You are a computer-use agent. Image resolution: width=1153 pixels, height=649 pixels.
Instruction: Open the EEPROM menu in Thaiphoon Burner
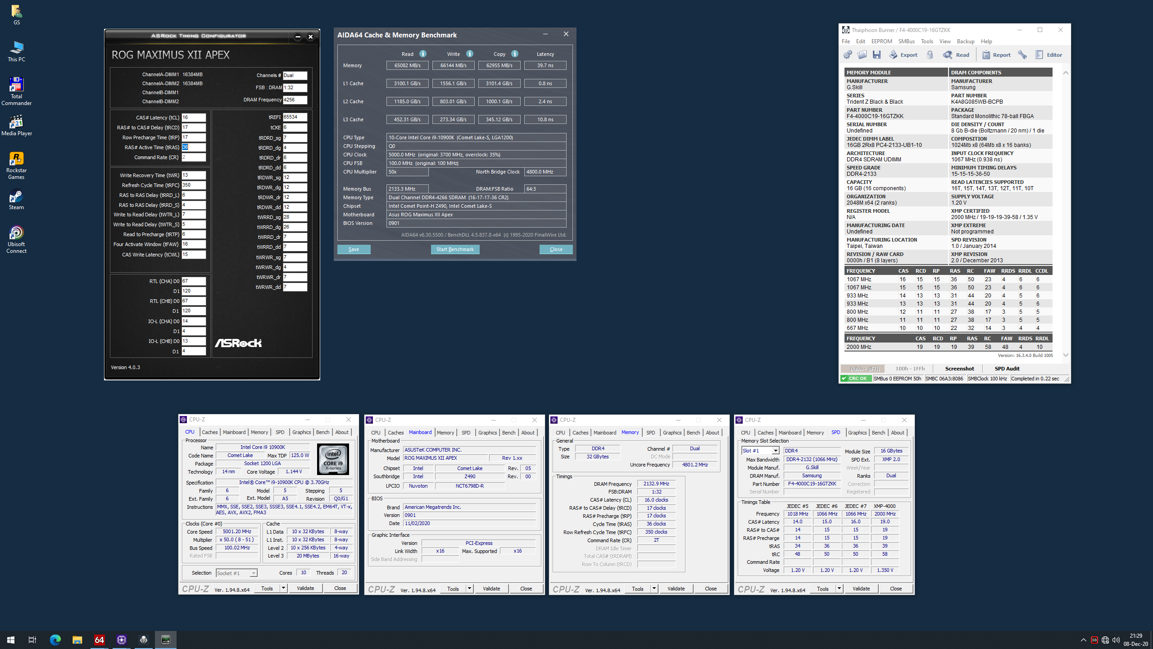(881, 41)
